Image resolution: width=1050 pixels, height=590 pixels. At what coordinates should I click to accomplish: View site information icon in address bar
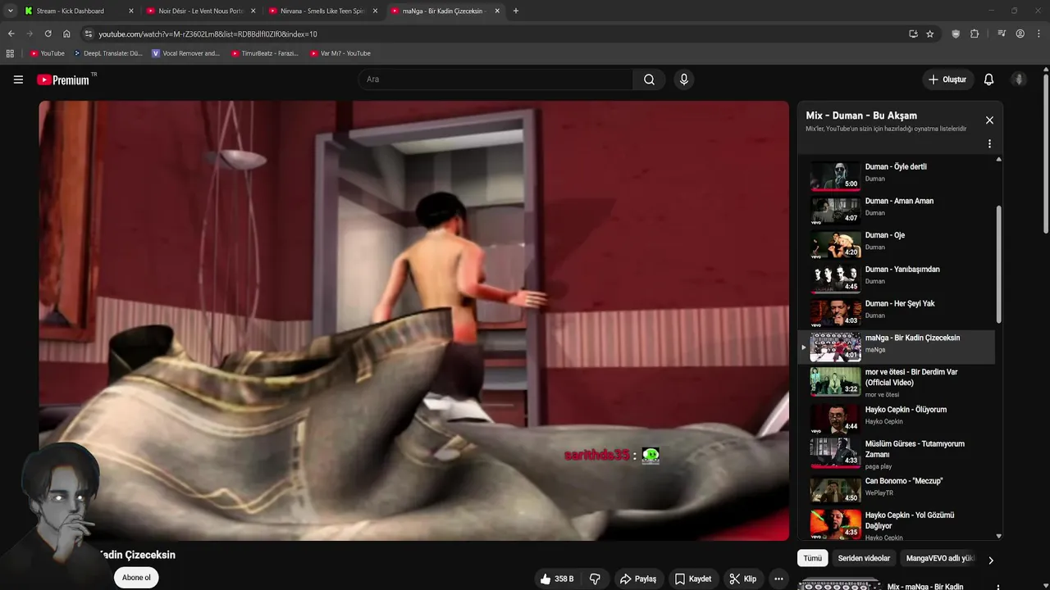pos(89,34)
